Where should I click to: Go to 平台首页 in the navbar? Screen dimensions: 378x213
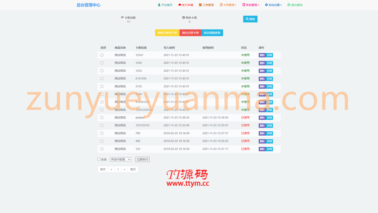click(165, 5)
